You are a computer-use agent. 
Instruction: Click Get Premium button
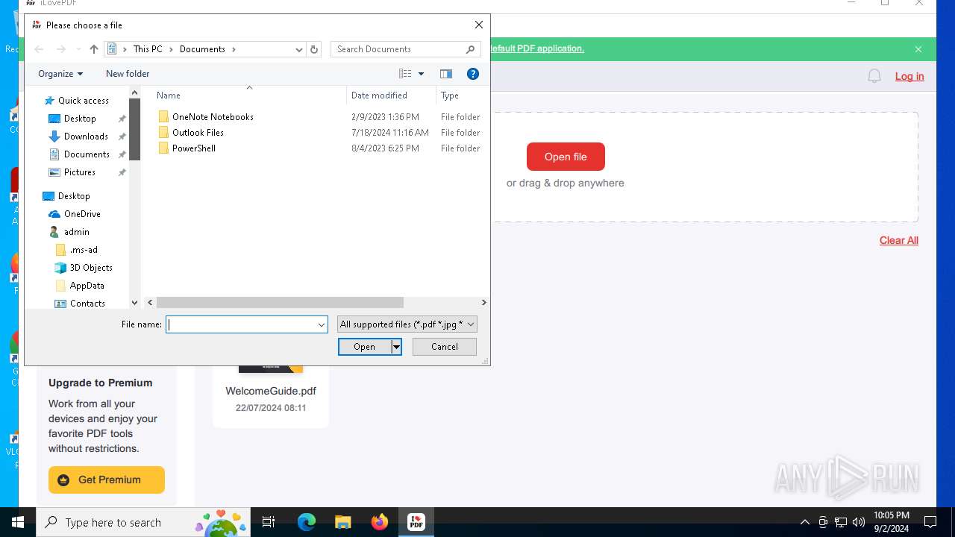(107, 480)
